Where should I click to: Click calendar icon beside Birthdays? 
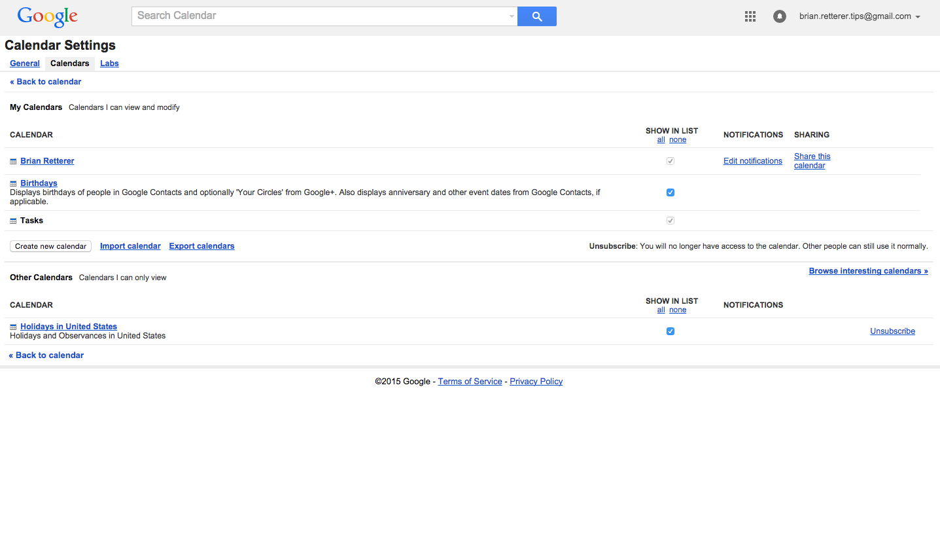pos(13,184)
